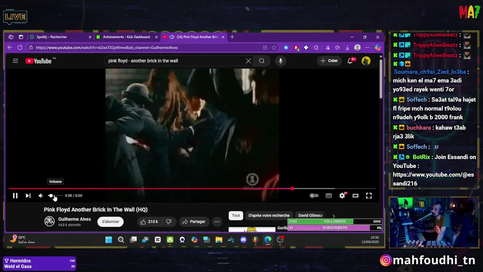This screenshot has height=272, width=483.
Task: Open the YouTube guide hamburger menu
Action: [15, 61]
